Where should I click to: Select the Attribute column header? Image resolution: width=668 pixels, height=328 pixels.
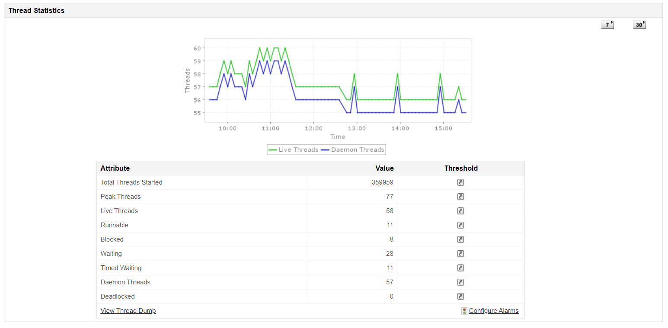click(x=115, y=168)
